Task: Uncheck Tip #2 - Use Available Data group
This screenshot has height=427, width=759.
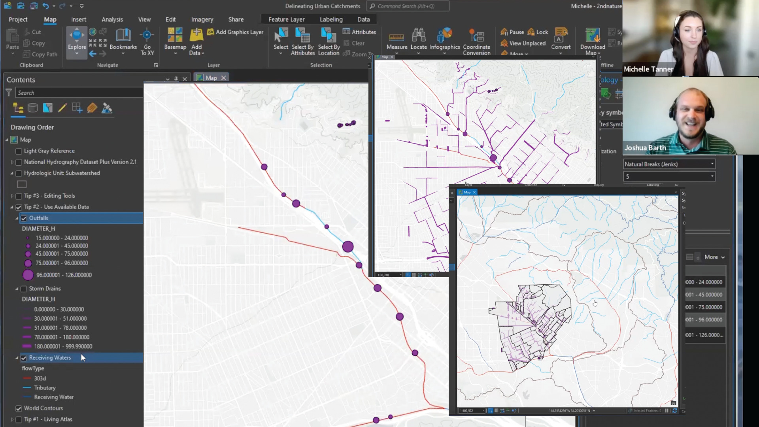Action: pyautogui.click(x=19, y=207)
